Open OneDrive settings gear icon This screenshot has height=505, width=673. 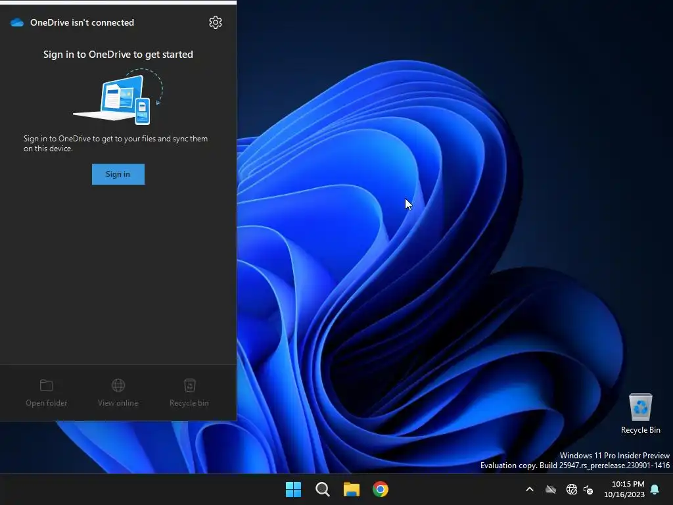click(216, 22)
